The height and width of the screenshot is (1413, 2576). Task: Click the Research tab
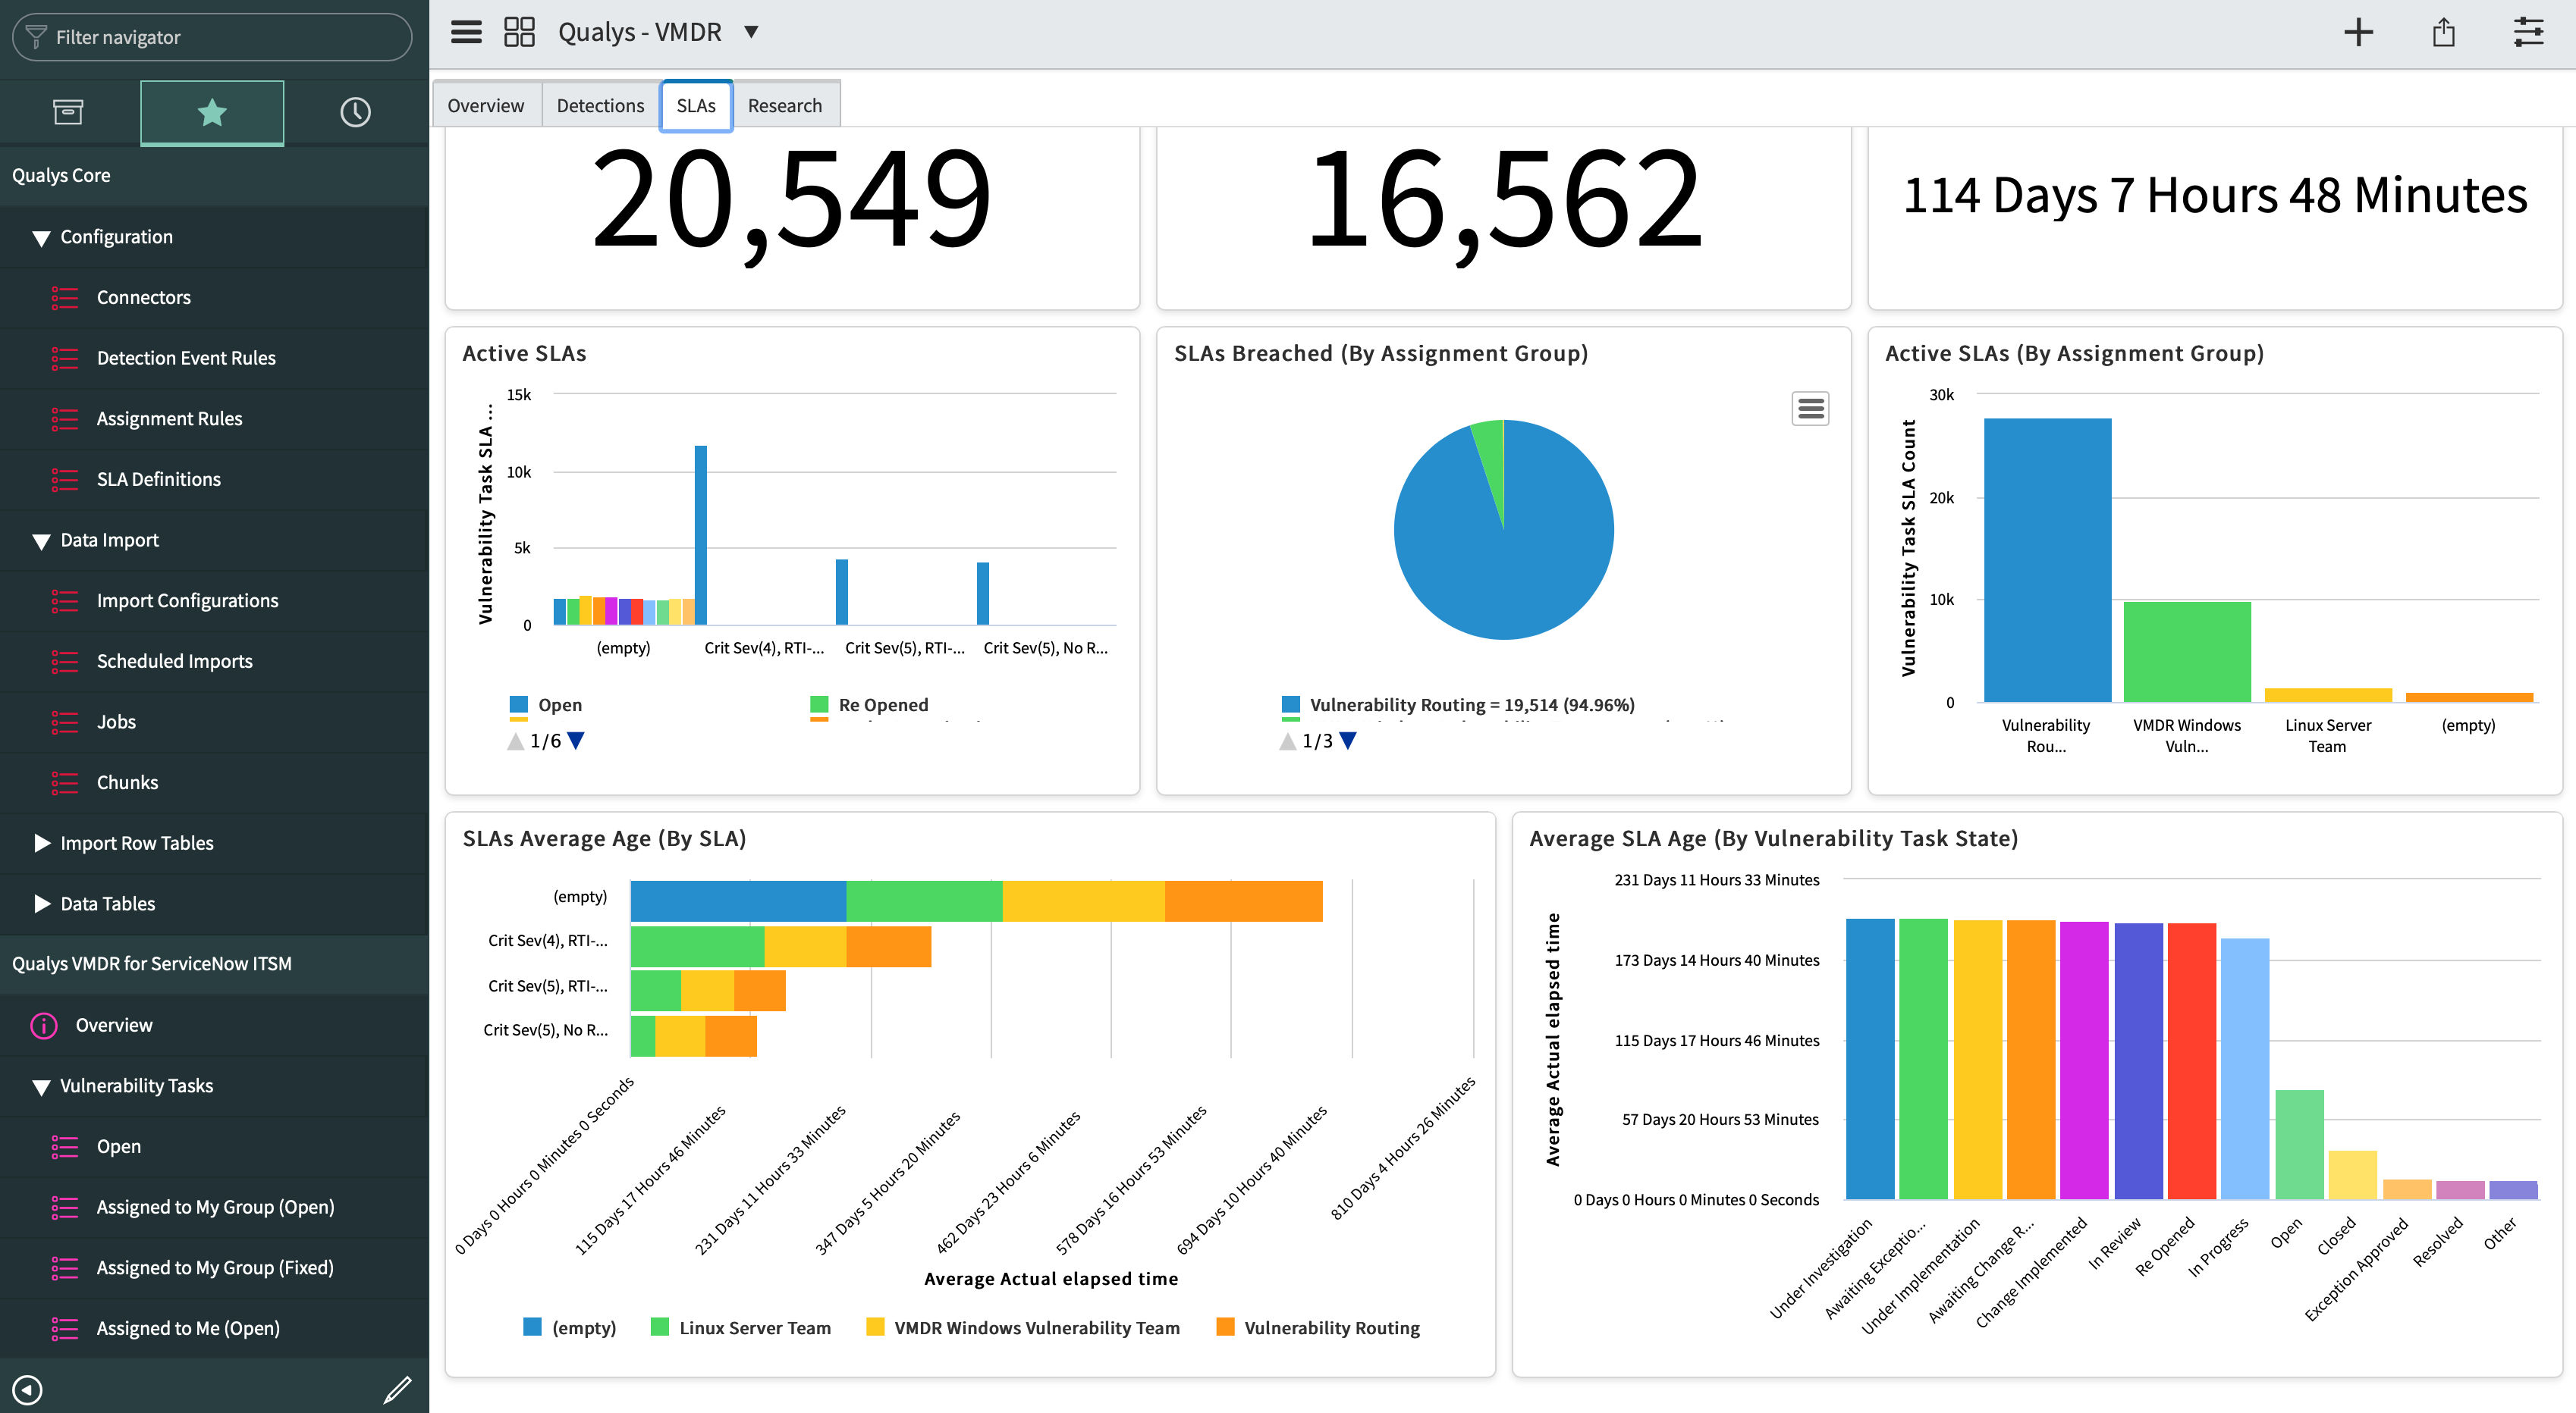pyautogui.click(x=785, y=105)
